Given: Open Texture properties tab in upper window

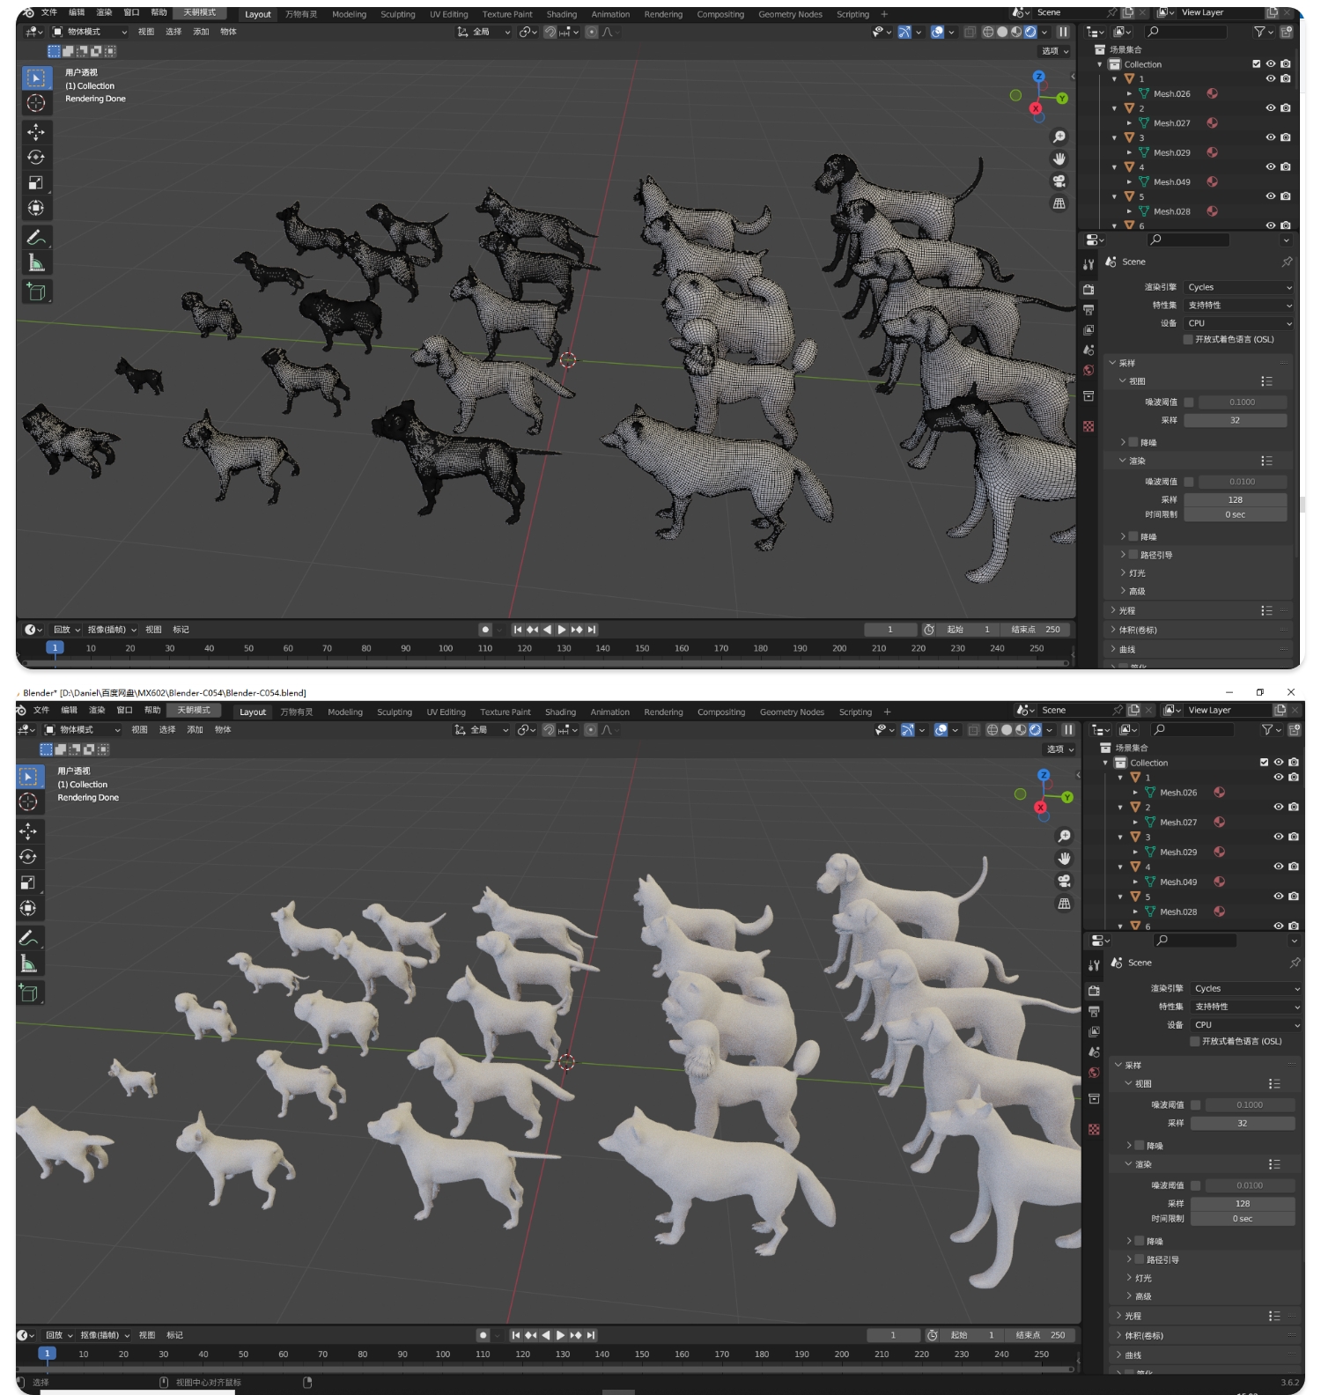Looking at the screenshot, I should pyautogui.click(x=1089, y=426).
